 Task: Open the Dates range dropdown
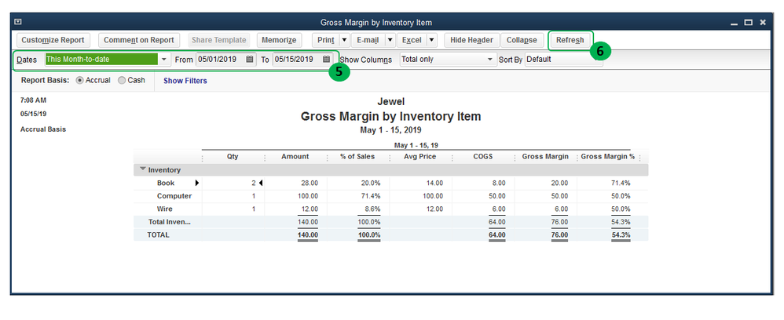(163, 60)
